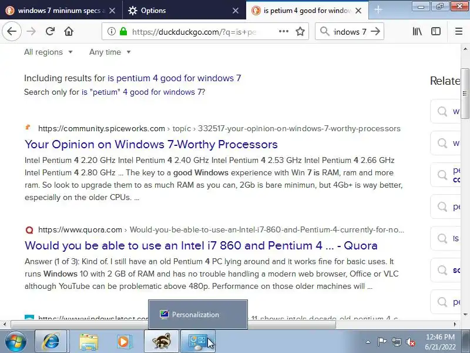Click the muted volume speaker icon
The image size is (470, 353).
(x=411, y=342)
